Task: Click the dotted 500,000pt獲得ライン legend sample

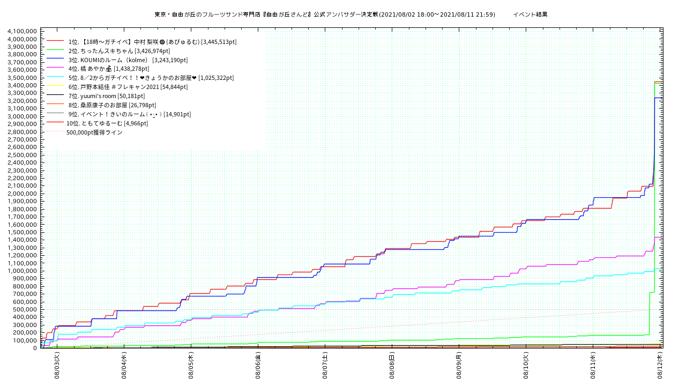Action: pos(55,132)
